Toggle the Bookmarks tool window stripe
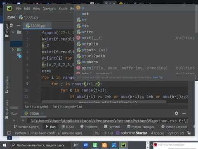 click(x=7, y=110)
